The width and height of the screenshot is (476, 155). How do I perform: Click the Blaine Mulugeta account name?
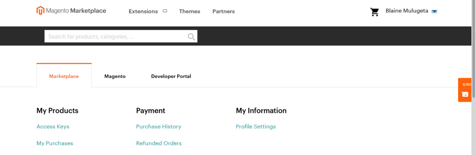(407, 11)
